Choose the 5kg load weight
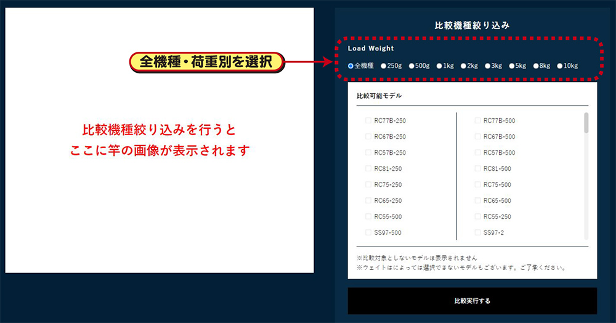This screenshot has width=616, height=323. click(x=511, y=66)
